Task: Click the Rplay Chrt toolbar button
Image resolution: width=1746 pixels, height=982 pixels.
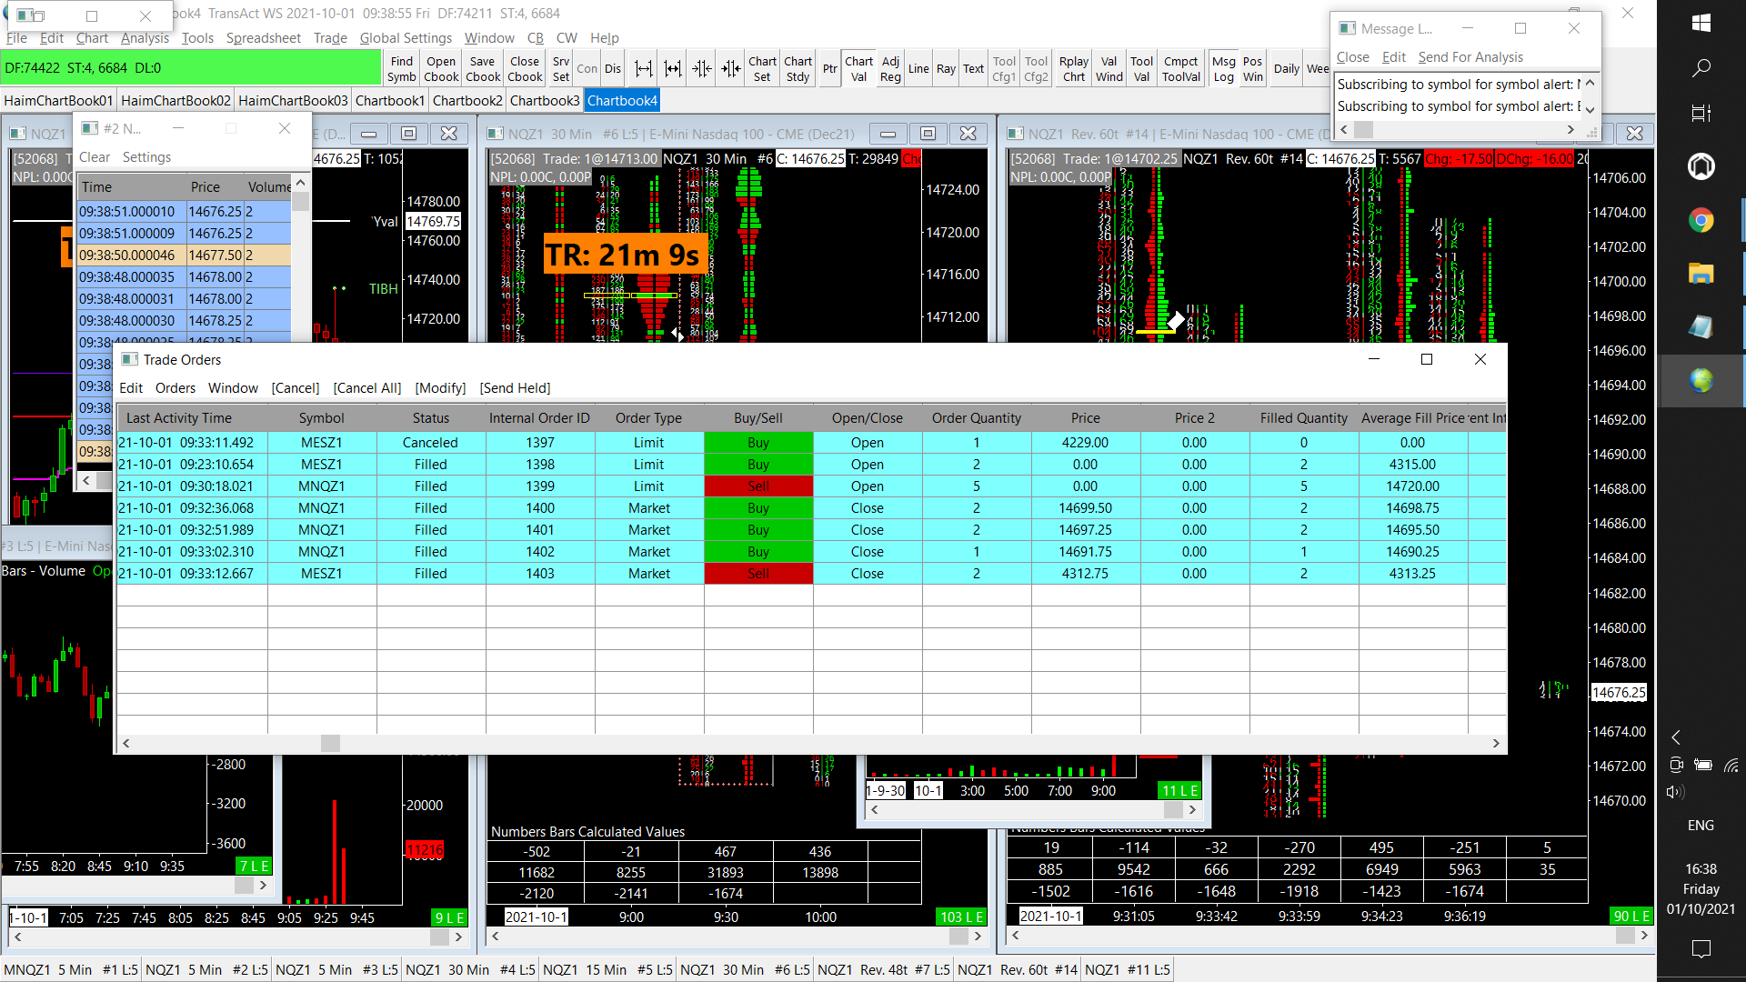Action: point(1073,69)
